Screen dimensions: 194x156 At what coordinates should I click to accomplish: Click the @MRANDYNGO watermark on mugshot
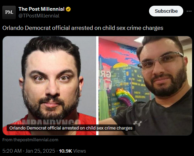47,122
